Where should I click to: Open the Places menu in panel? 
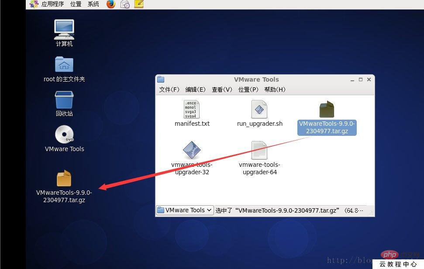tap(76, 4)
